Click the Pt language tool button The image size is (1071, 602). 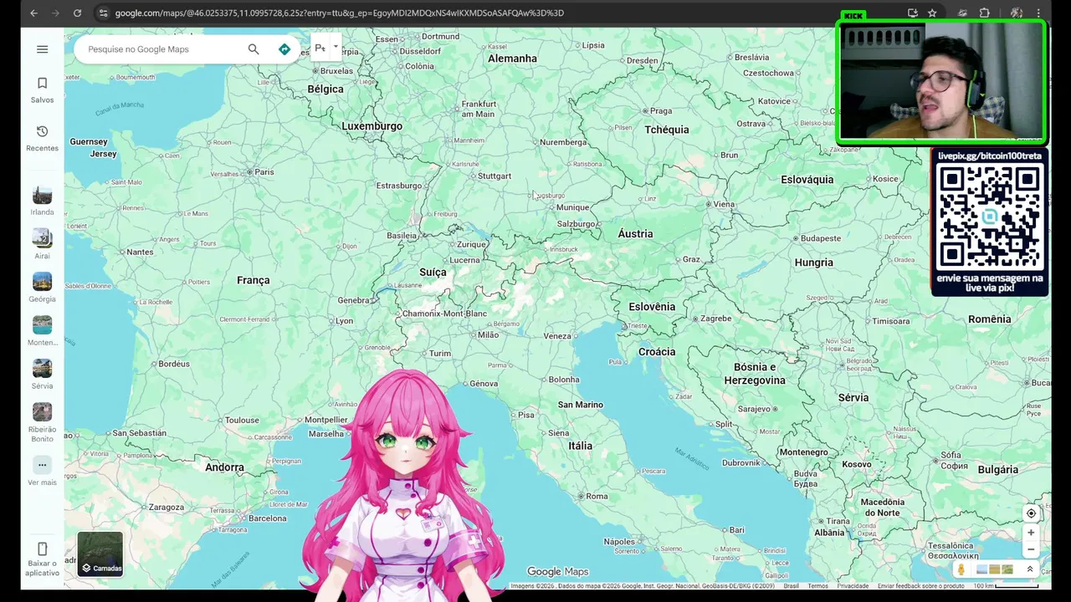(x=320, y=48)
